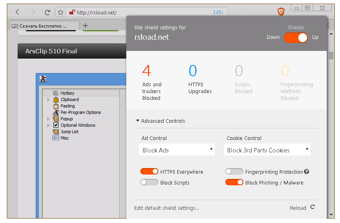340x223 pixels.
Task: Bookmark the page with the star icon
Action: click(61, 12)
